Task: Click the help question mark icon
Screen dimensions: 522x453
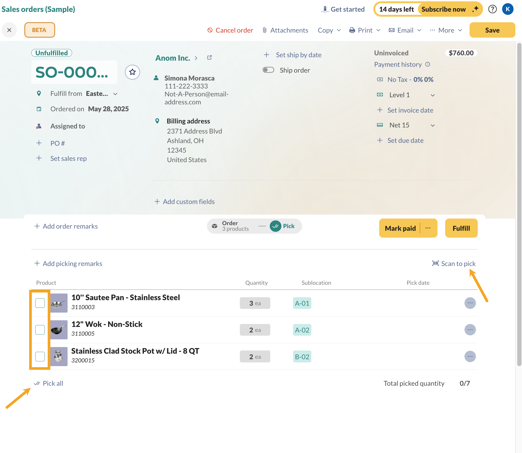Action: [x=492, y=9]
